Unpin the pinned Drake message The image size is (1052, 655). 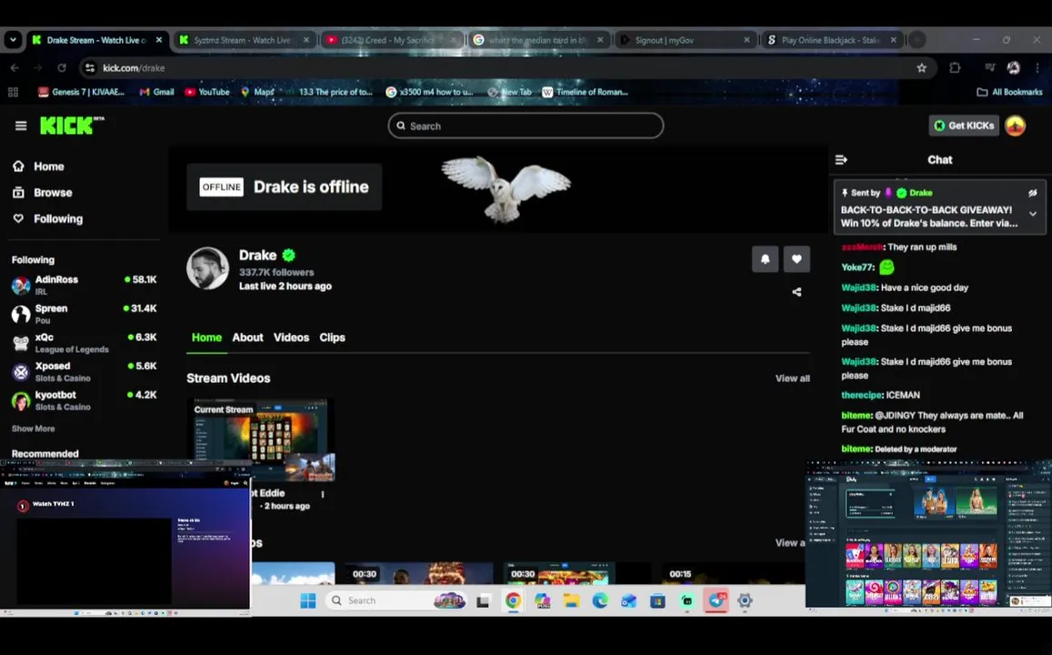coord(1033,193)
